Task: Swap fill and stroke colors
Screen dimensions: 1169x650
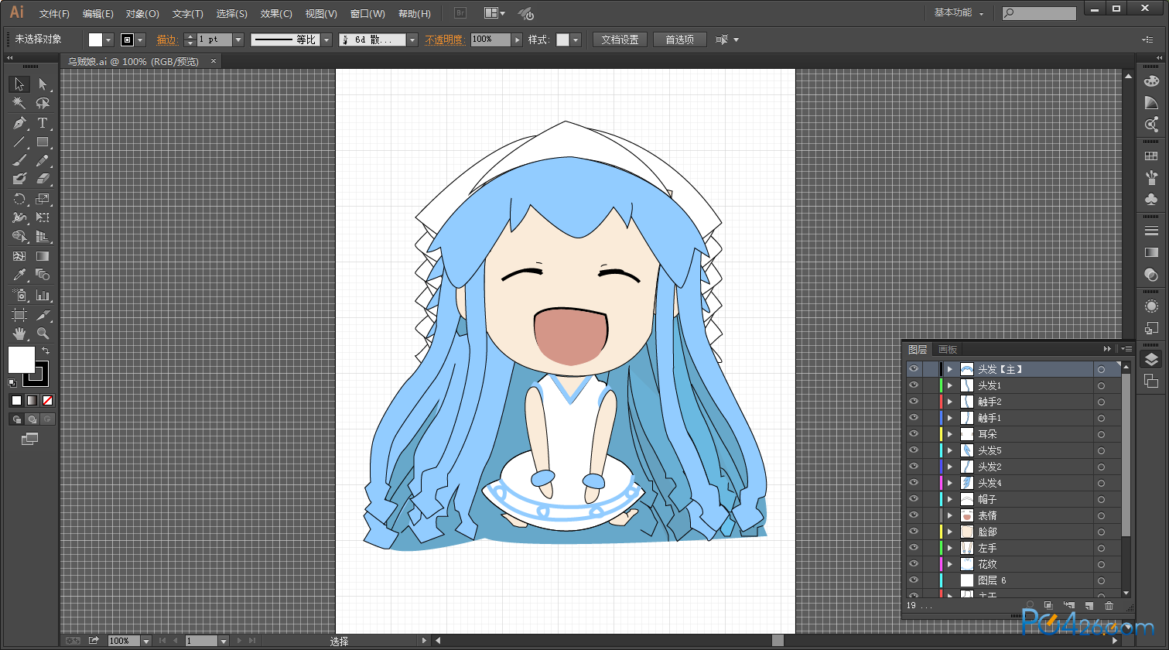Action: (x=45, y=351)
